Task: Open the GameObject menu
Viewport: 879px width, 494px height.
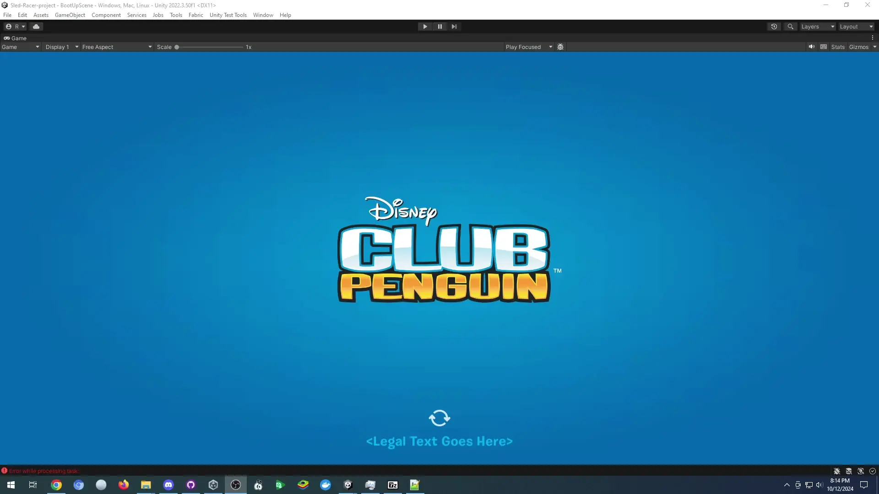Action: click(x=70, y=15)
